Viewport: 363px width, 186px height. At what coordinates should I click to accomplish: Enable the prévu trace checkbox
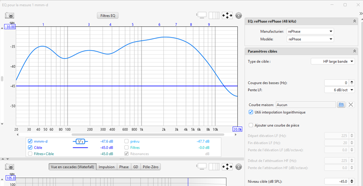click(127, 141)
